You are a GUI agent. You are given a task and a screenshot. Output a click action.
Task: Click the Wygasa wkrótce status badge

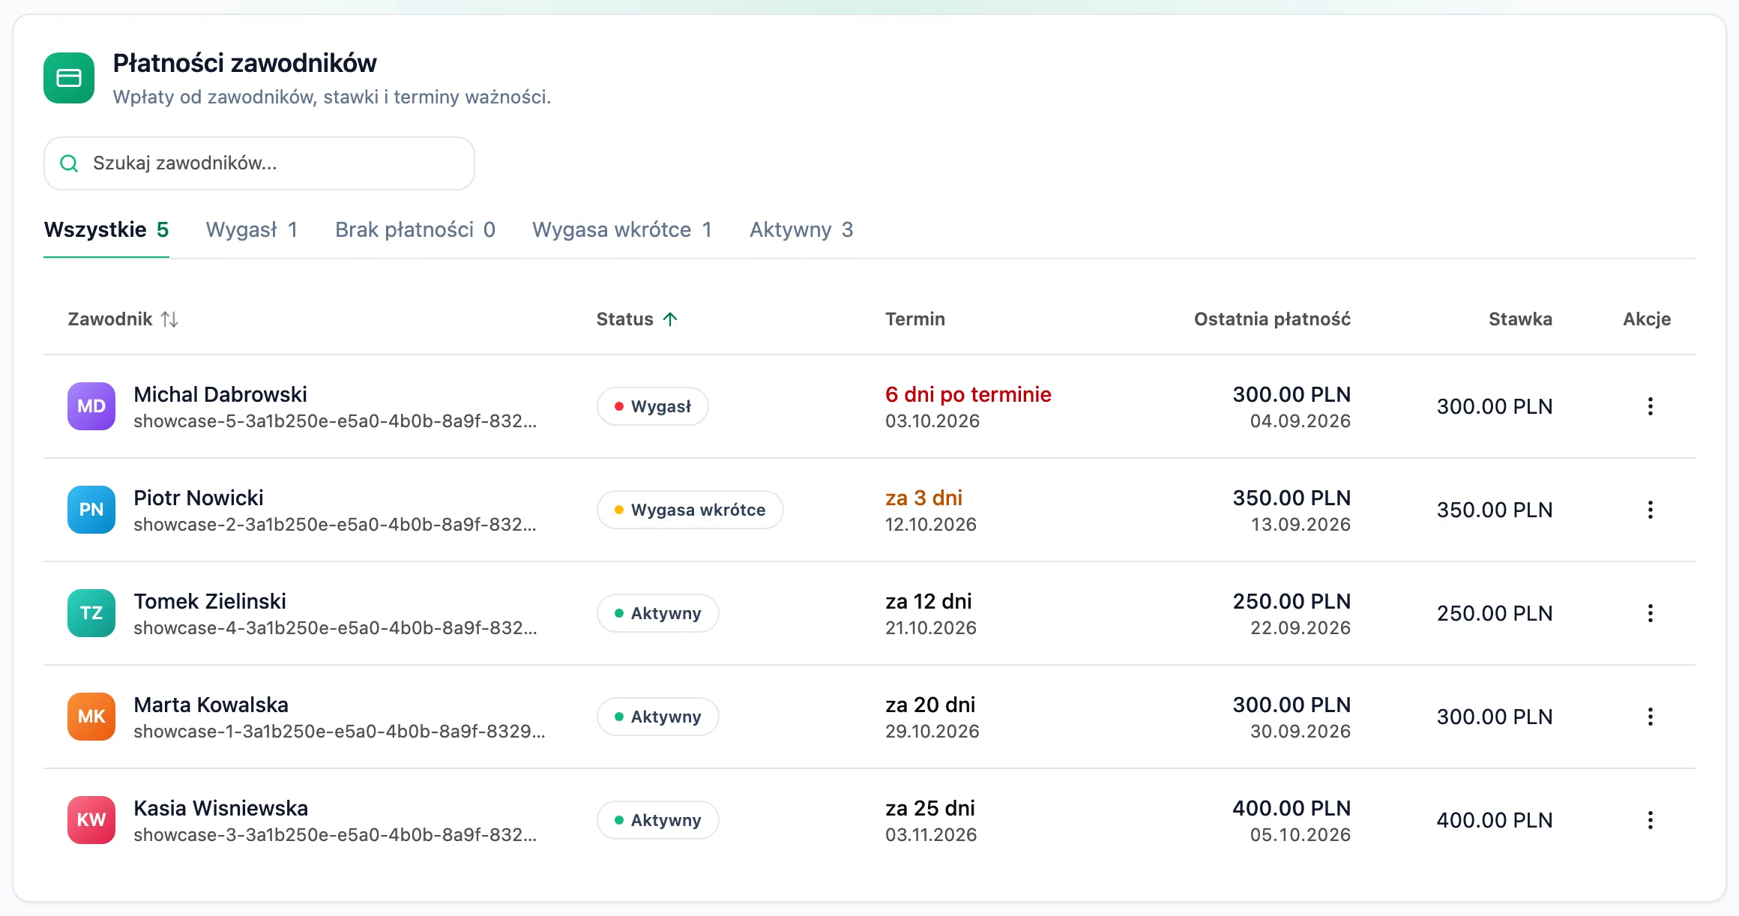[690, 510]
